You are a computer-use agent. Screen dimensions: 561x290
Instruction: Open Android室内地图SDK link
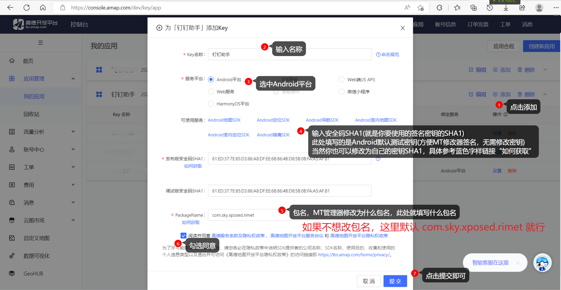point(376,120)
